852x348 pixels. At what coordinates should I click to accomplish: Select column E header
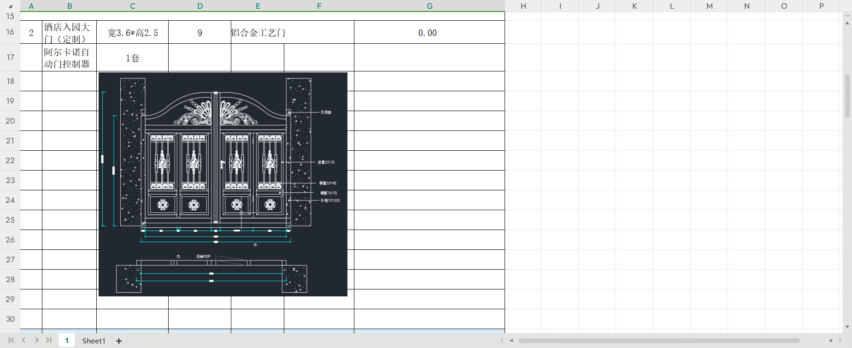point(258,6)
